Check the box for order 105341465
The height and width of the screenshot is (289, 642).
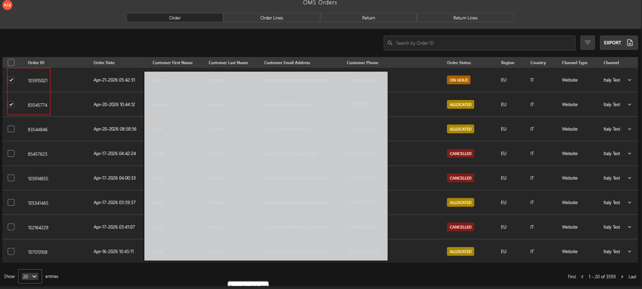click(x=11, y=202)
